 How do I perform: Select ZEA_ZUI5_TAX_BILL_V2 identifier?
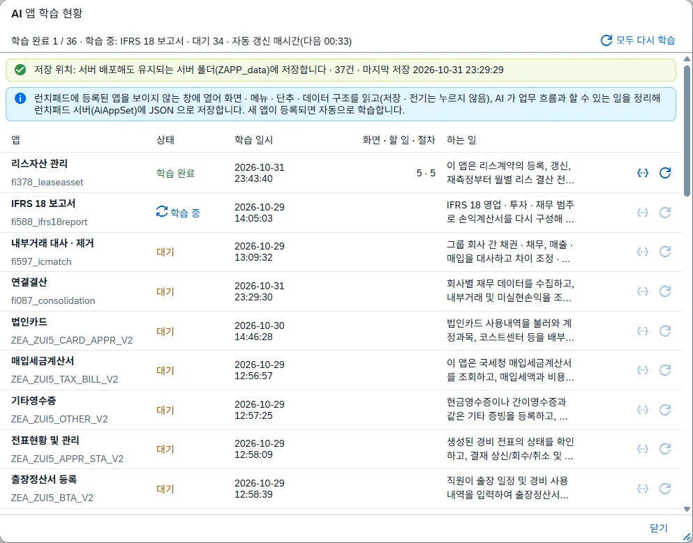click(64, 379)
